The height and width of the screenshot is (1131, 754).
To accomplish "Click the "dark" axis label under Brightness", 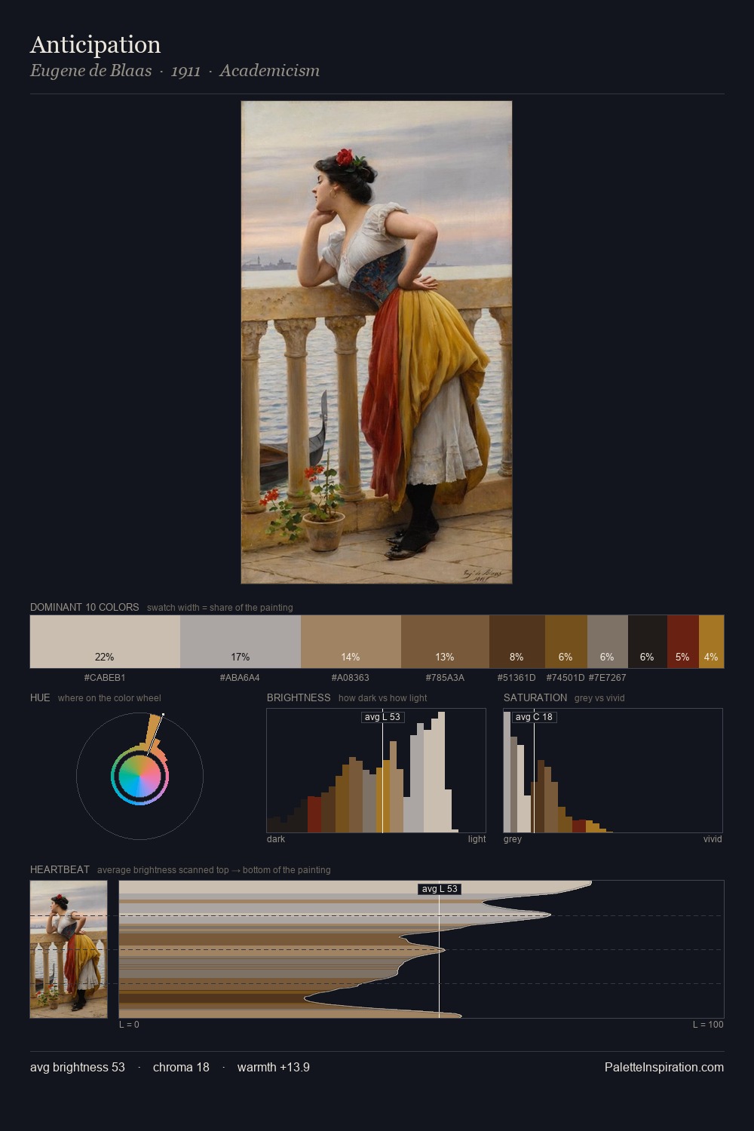I will tap(276, 839).
